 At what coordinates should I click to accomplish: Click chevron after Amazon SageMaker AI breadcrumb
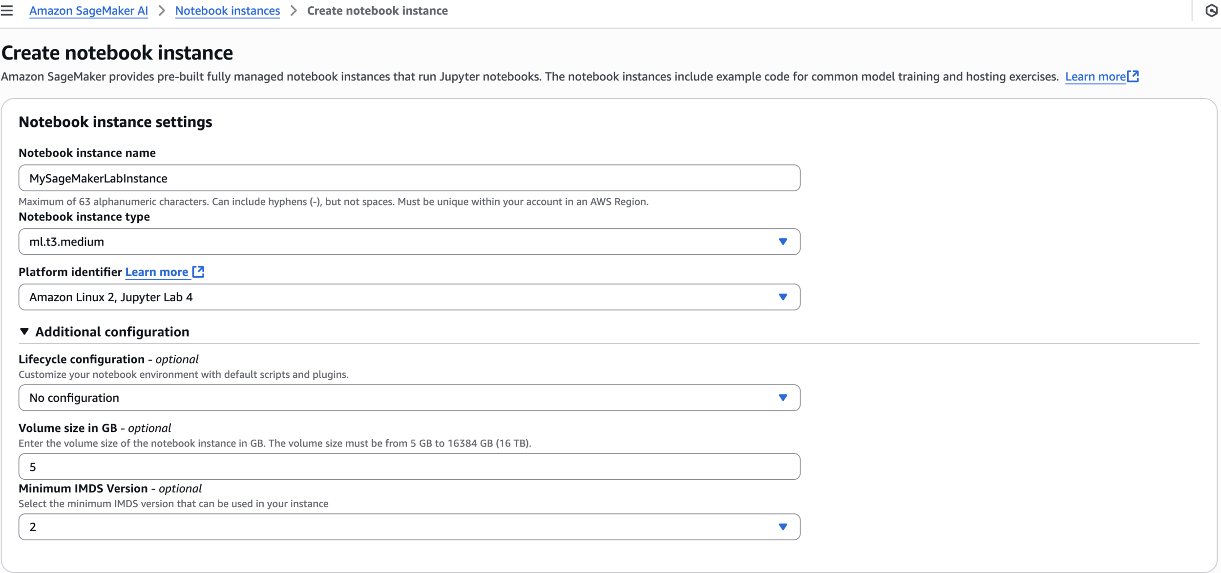[162, 10]
